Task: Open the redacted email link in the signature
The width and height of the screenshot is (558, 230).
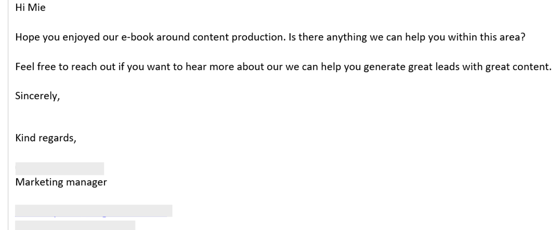Action: click(x=93, y=211)
